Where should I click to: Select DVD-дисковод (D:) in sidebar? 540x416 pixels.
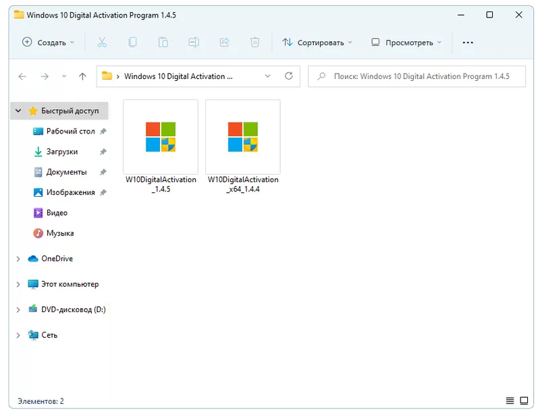pos(74,309)
